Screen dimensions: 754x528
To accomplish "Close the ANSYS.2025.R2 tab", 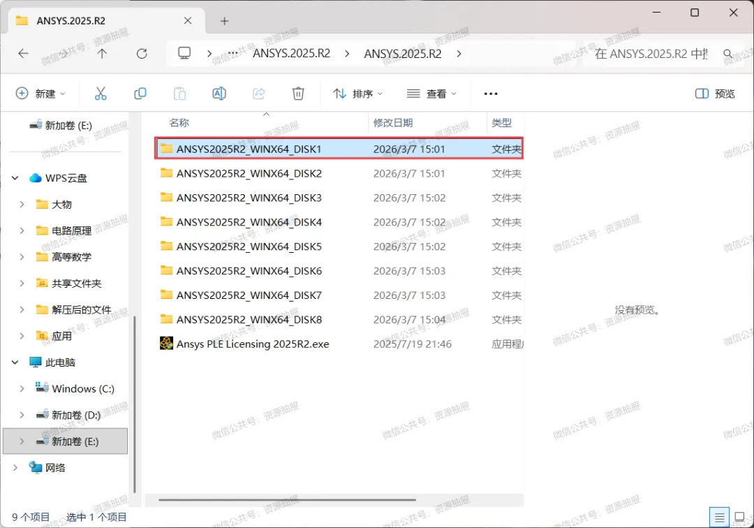I will pyautogui.click(x=188, y=21).
